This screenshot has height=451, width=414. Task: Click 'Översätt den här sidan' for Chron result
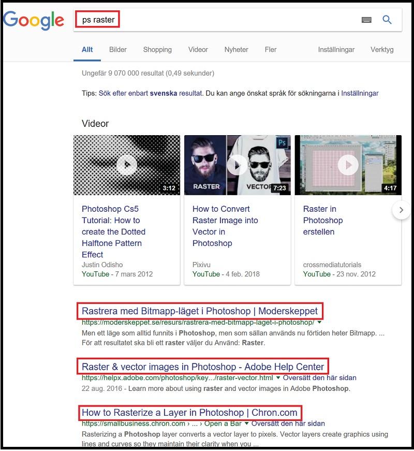pos(288,424)
